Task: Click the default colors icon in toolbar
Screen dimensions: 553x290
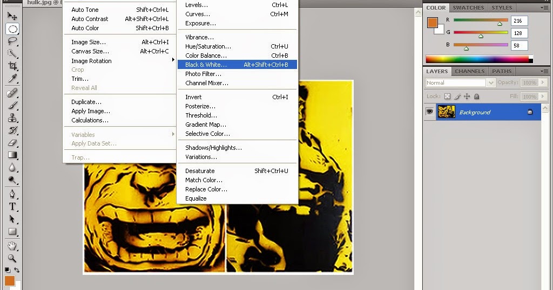Action: click(8, 270)
